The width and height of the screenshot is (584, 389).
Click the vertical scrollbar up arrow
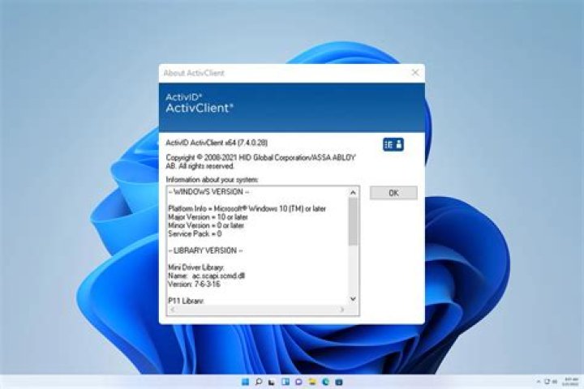point(353,192)
